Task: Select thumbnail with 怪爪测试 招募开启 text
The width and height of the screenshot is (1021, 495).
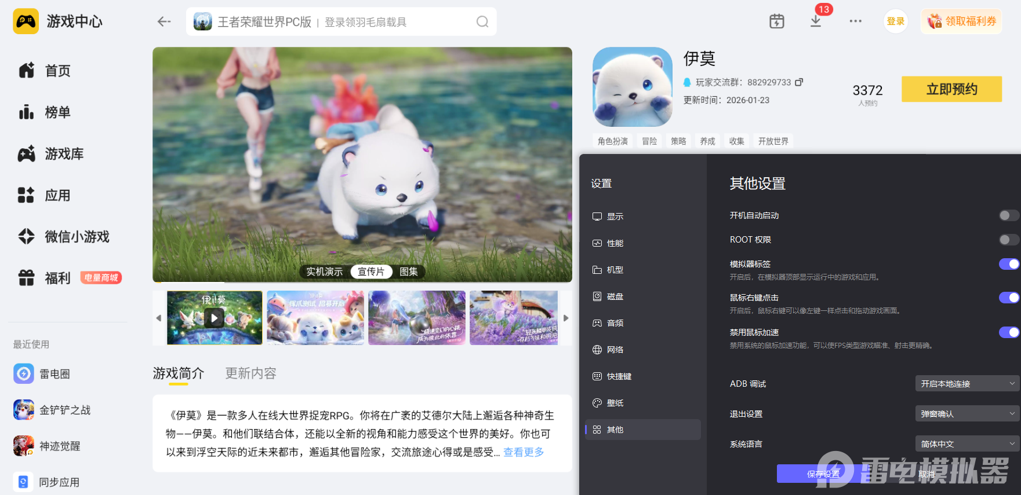Action: coord(315,318)
